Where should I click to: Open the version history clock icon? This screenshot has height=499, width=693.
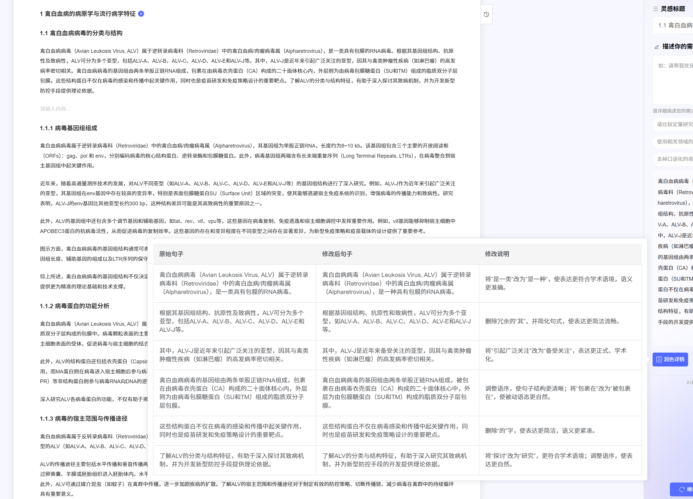[487, 14]
